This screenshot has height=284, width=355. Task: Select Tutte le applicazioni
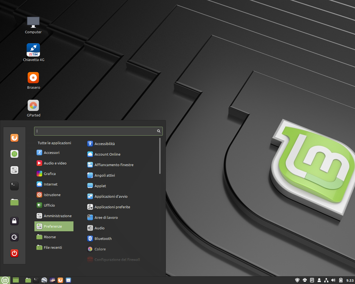pyautogui.click(x=54, y=143)
